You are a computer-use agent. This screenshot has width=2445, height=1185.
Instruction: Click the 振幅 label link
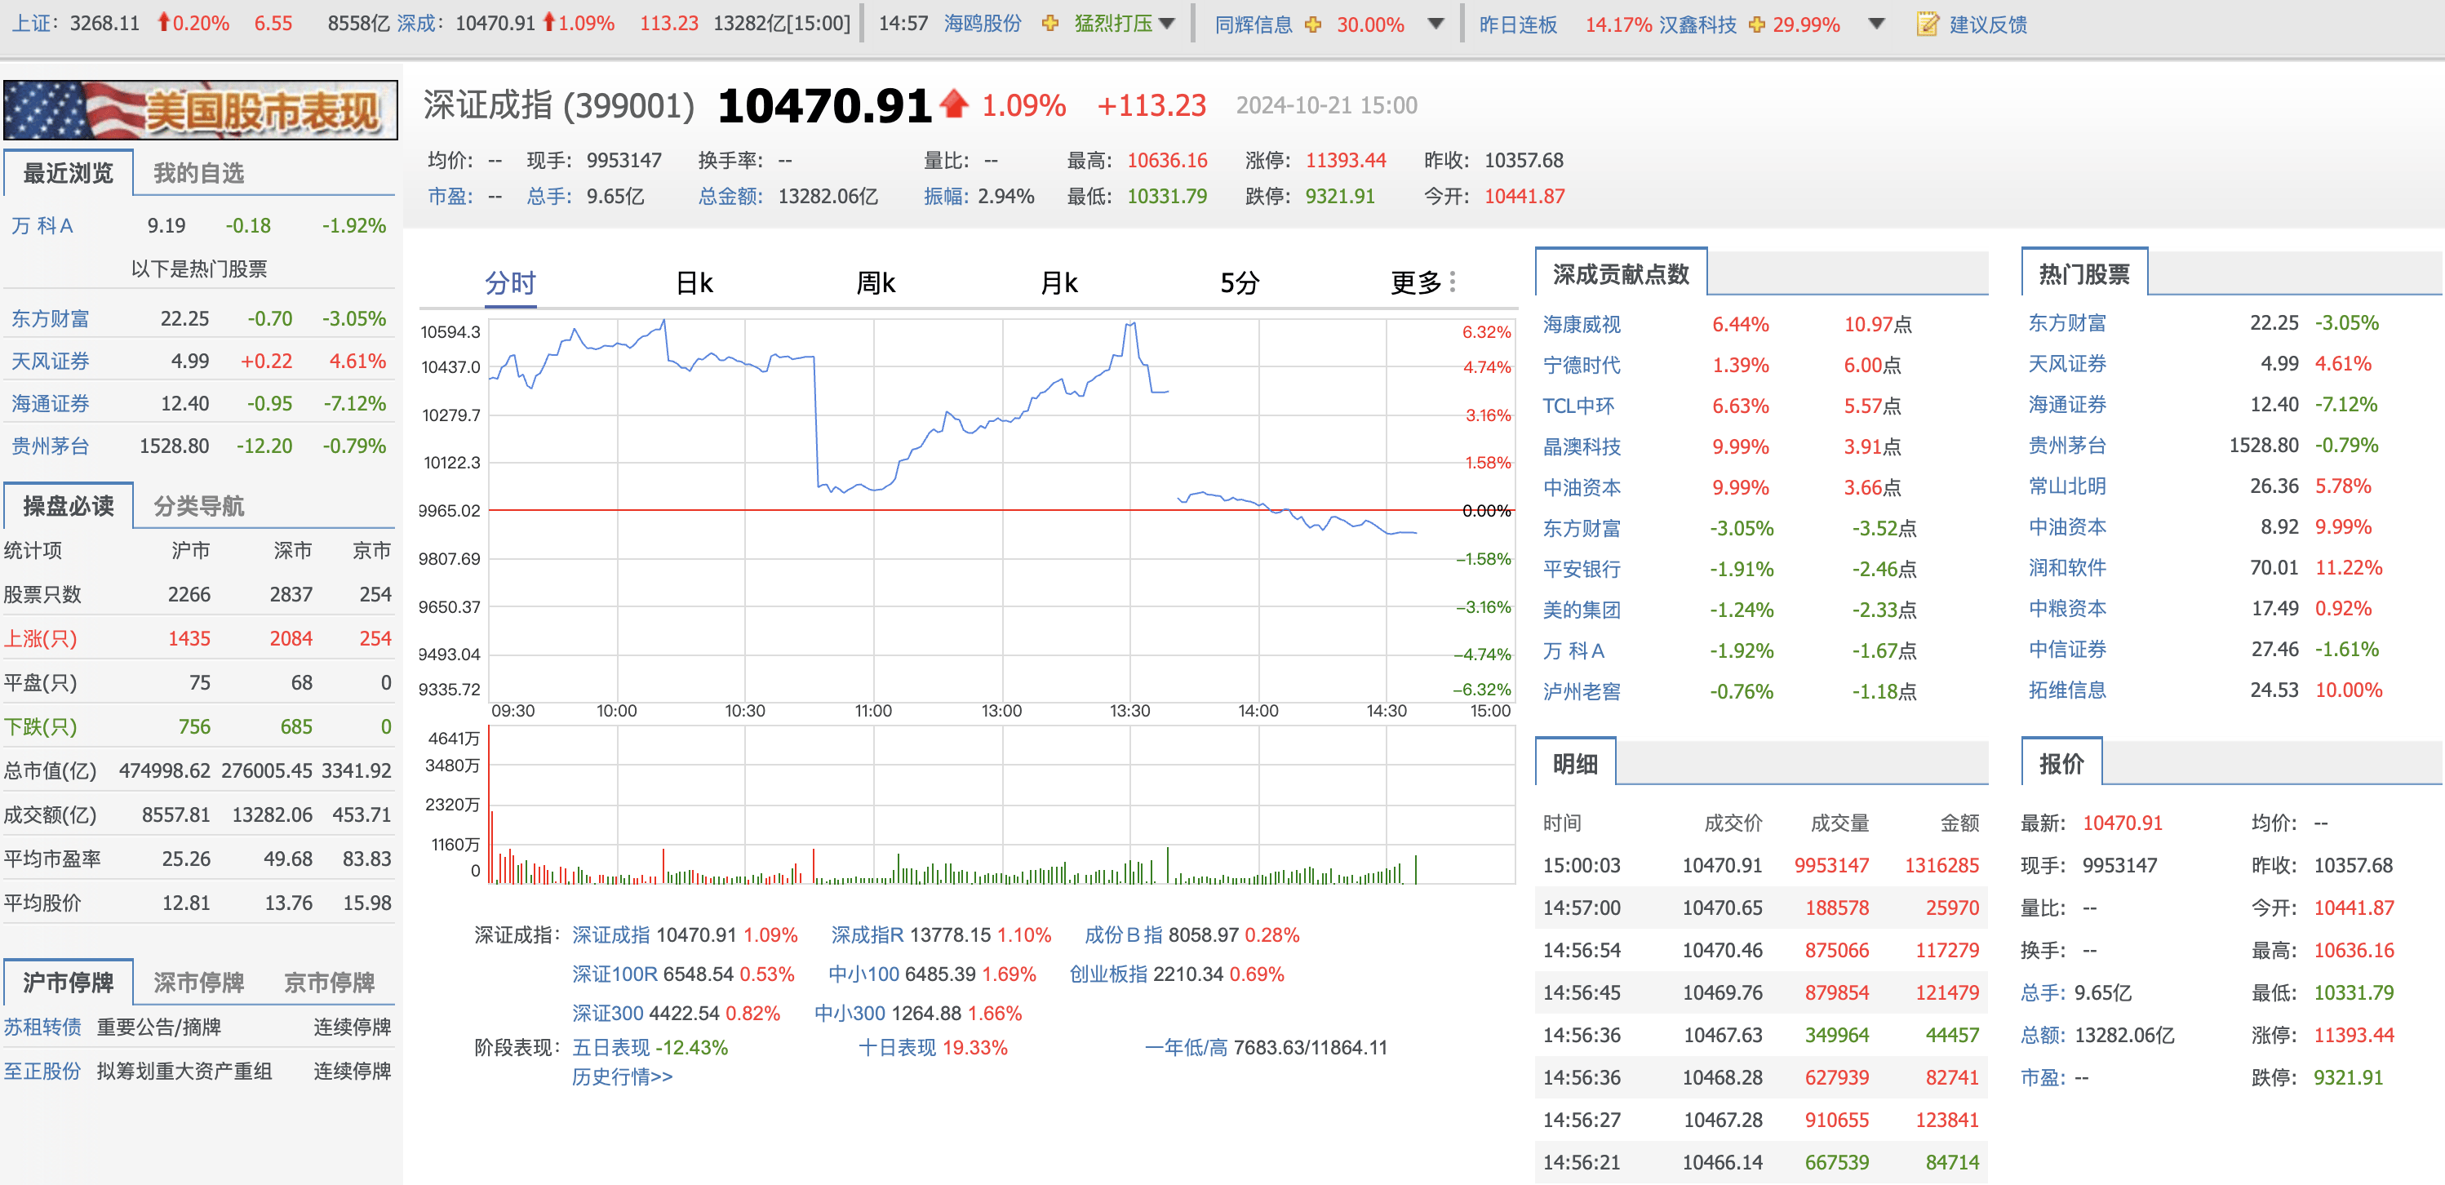click(948, 197)
